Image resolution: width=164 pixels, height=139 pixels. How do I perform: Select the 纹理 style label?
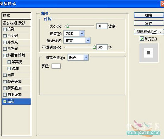15,69
